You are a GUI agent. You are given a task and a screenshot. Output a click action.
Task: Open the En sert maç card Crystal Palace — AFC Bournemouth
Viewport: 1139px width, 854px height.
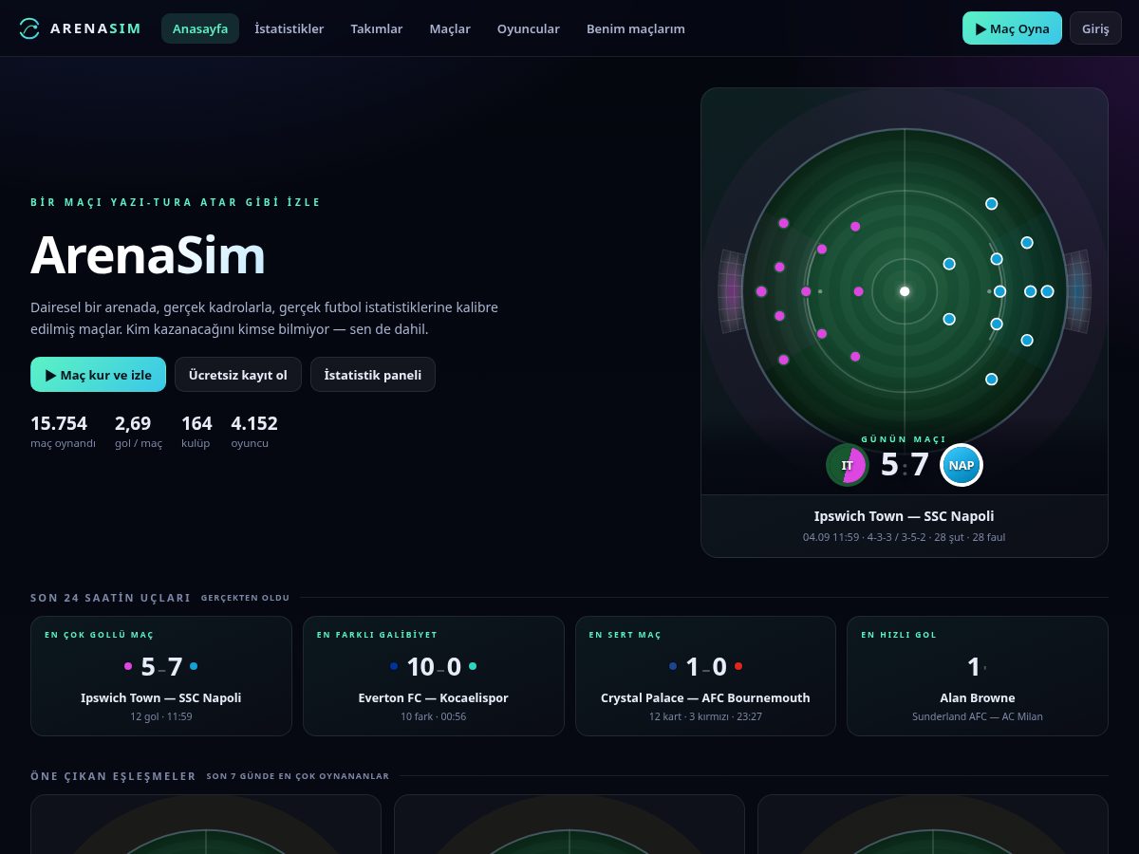[705, 676]
